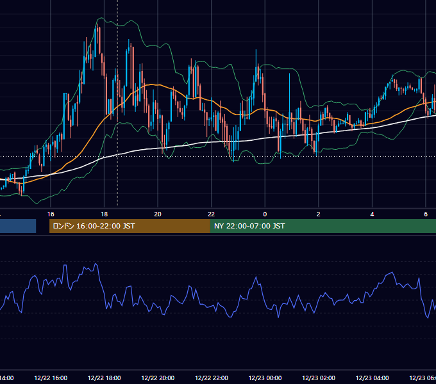The width and height of the screenshot is (436, 384).
Task: Click the 12/23 04:00 time label
Action: tap(373, 378)
